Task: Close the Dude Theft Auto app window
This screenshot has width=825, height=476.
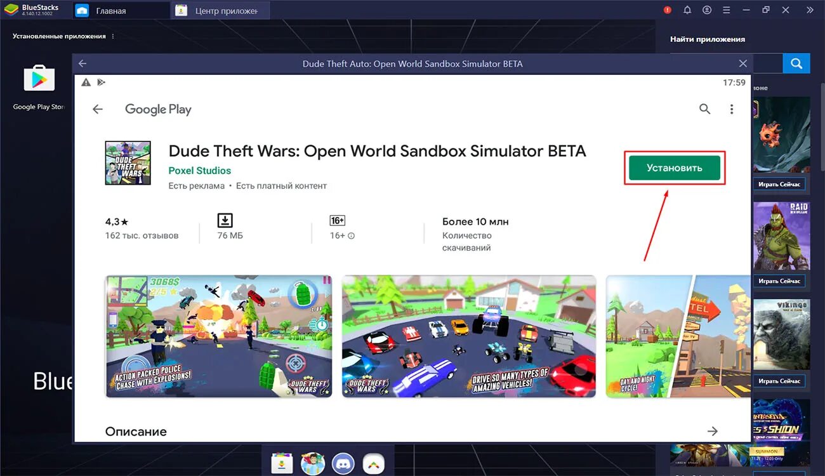Action: point(743,63)
